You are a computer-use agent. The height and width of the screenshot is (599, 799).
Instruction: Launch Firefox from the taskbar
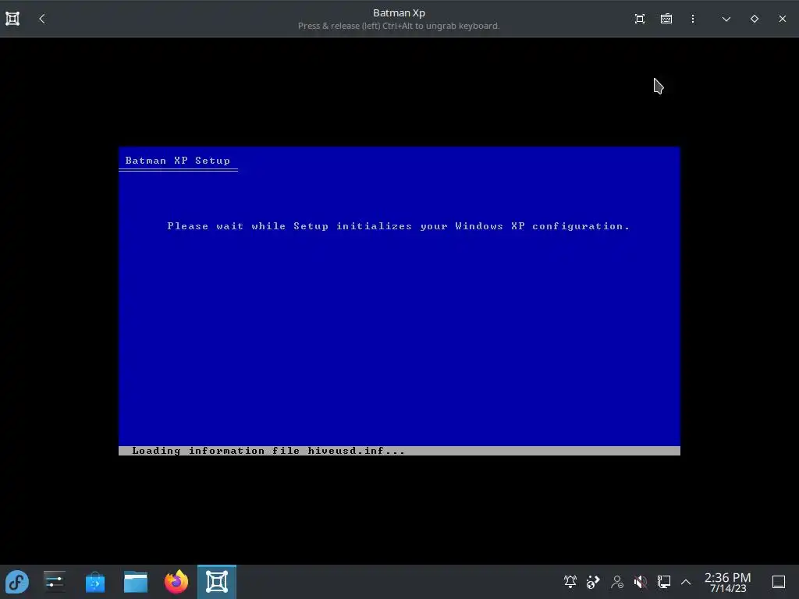[x=176, y=582]
